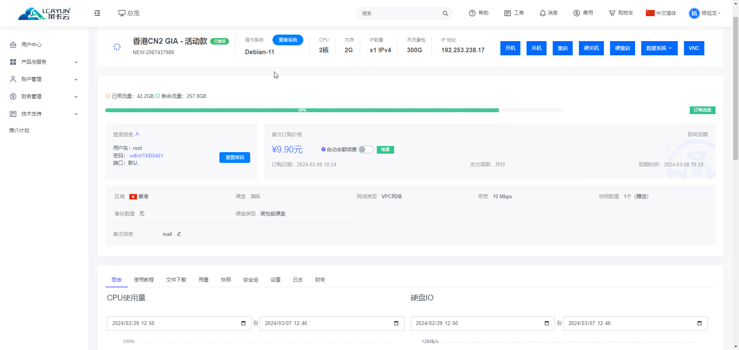
Task: Open the rescue system dropdown button
Action: click(x=659, y=48)
